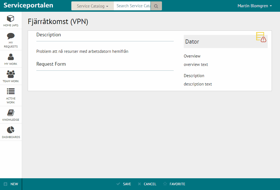Click the SAVE button label
This screenshot has height=190, width=280.
coord(127,184)
